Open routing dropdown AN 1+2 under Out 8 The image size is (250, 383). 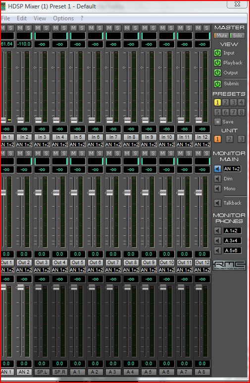[x=131, y=270]
